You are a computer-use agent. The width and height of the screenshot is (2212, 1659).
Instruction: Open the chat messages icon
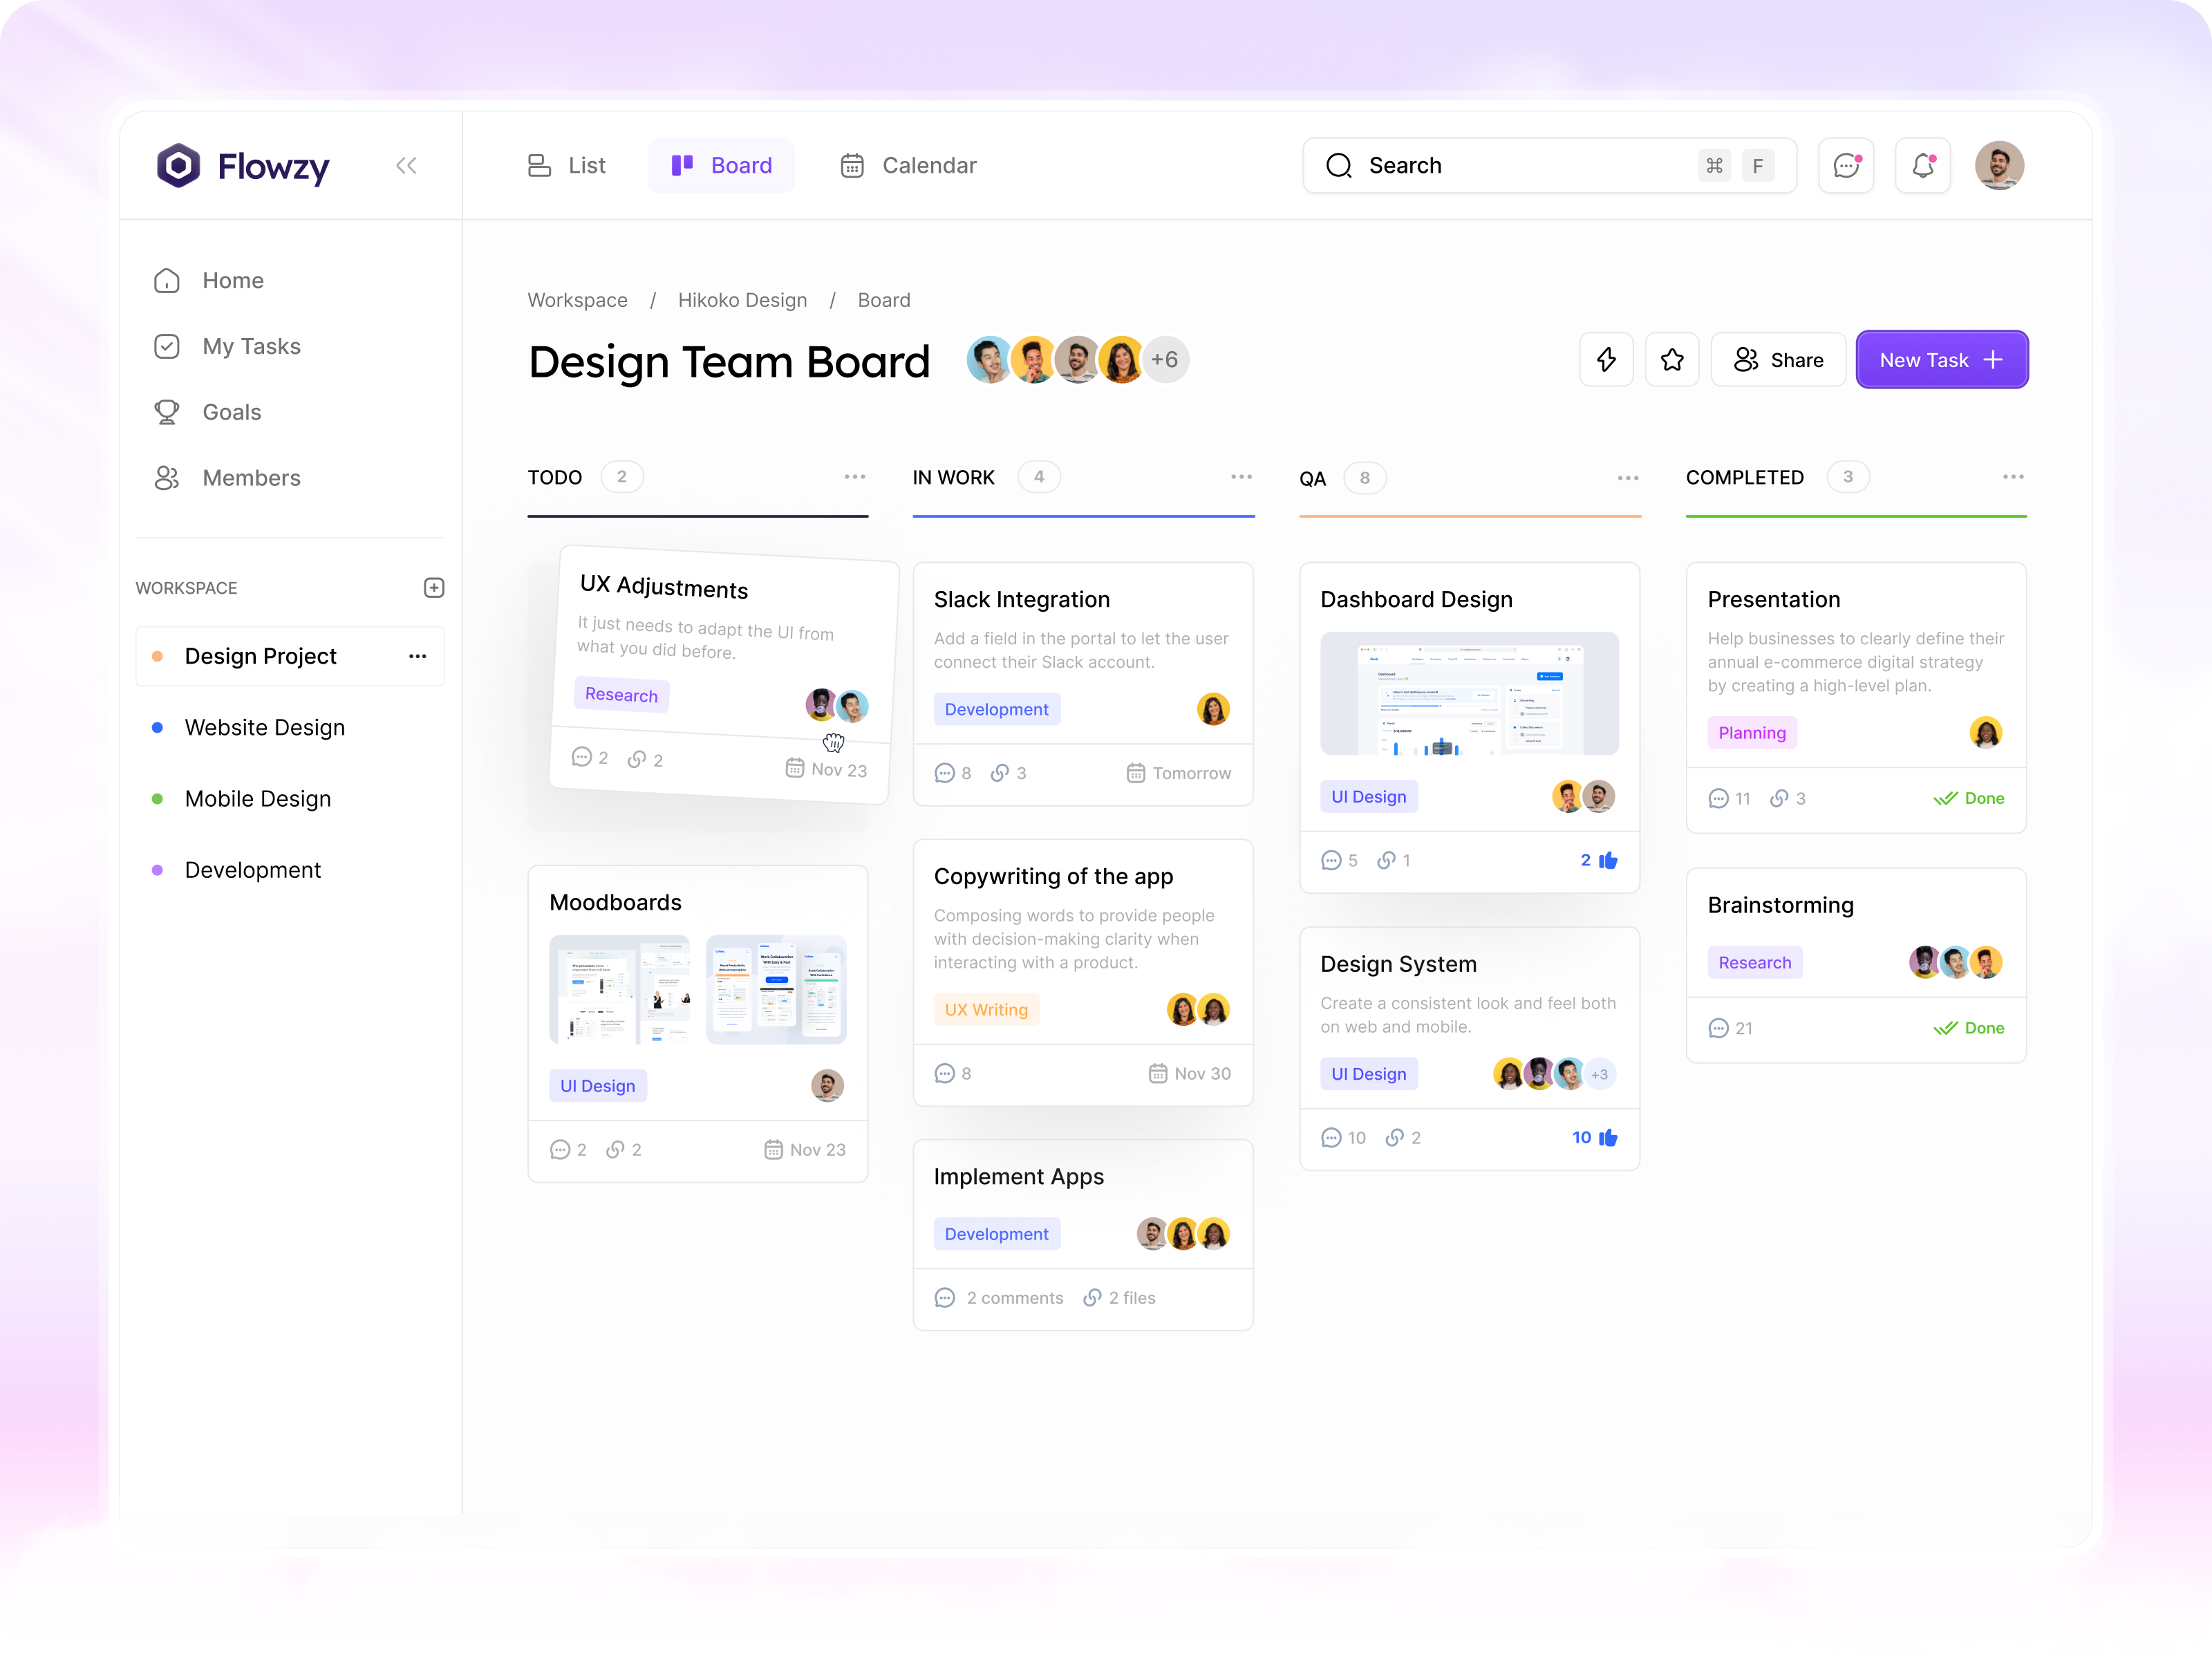pyautogui.click(x=1845, y=166)
